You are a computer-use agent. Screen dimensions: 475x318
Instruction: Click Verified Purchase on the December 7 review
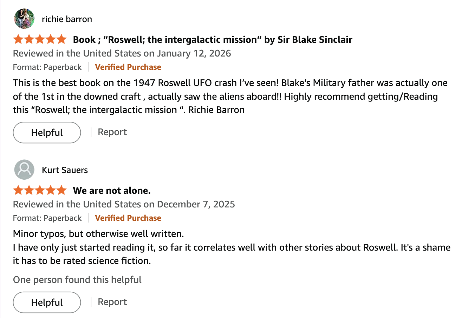coord(128,218)
